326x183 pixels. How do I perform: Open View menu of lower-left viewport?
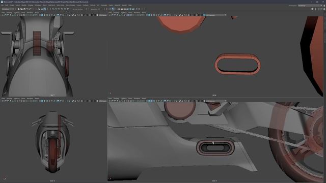tap(3, 99)
